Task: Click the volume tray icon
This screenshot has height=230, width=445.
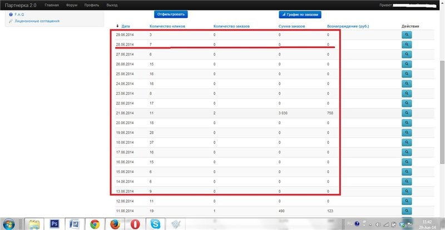Action: tap(378, 224)
